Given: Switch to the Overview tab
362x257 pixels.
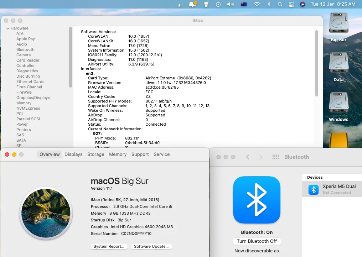Looking at the screenshot, I should click(x=50, y=154).
